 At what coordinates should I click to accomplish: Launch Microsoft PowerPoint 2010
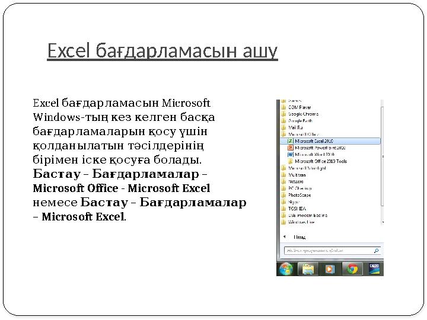pos(317,148)
